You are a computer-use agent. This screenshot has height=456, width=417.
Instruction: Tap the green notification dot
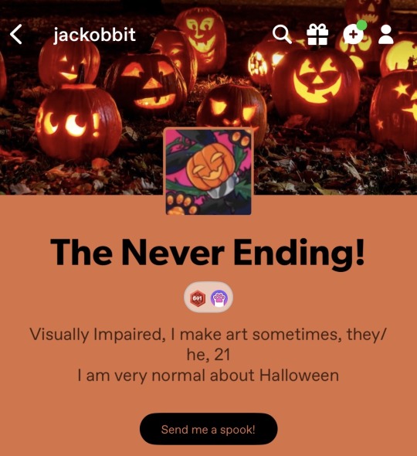pos(361,25)
